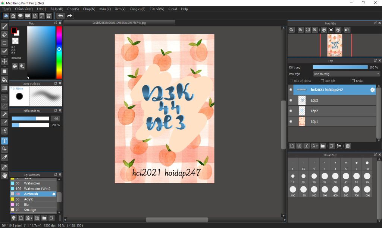This screenshot has height=228, width=382.
Task: Select the Magic Wand tool
Action: [x=4, y=114]
